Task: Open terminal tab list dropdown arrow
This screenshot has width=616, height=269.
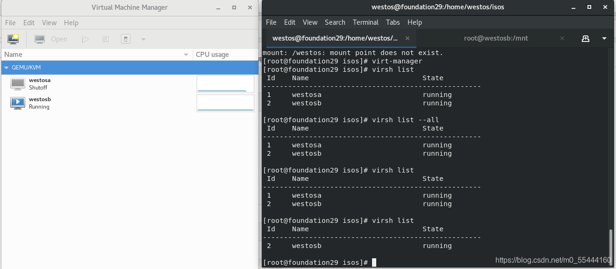Action: pyautogui.click(x=604, y=38)
